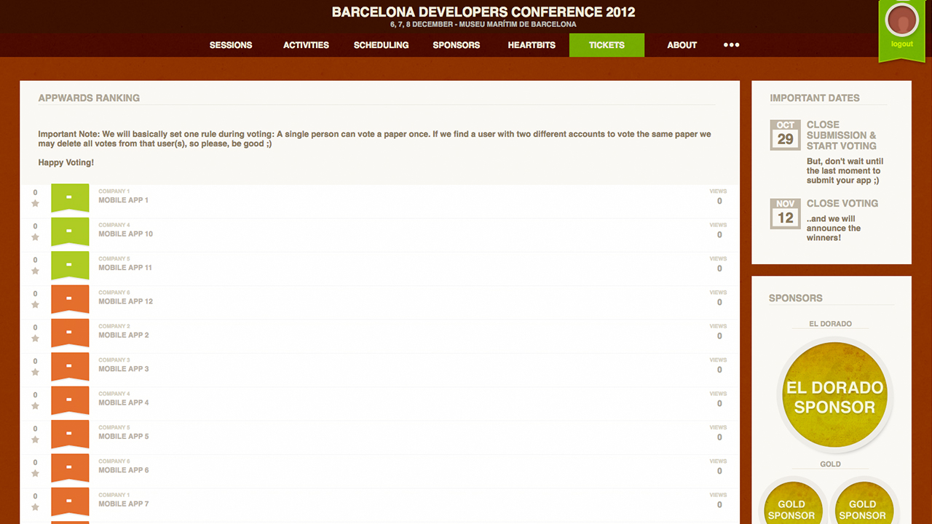The width and height of the screenshot is (932, 524).
Task: Click the conference date and venue subtitle
Action: click(x=483, y=24)
